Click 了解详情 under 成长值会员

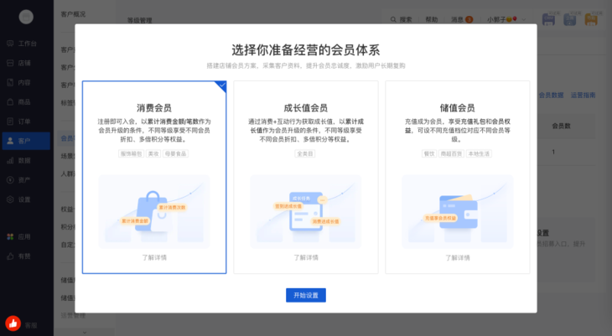coord(306,257)
